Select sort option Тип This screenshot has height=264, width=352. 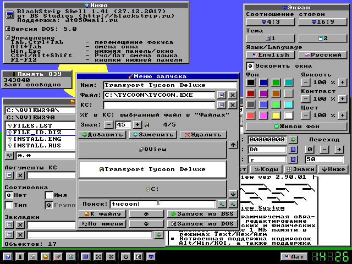point(9,205)
